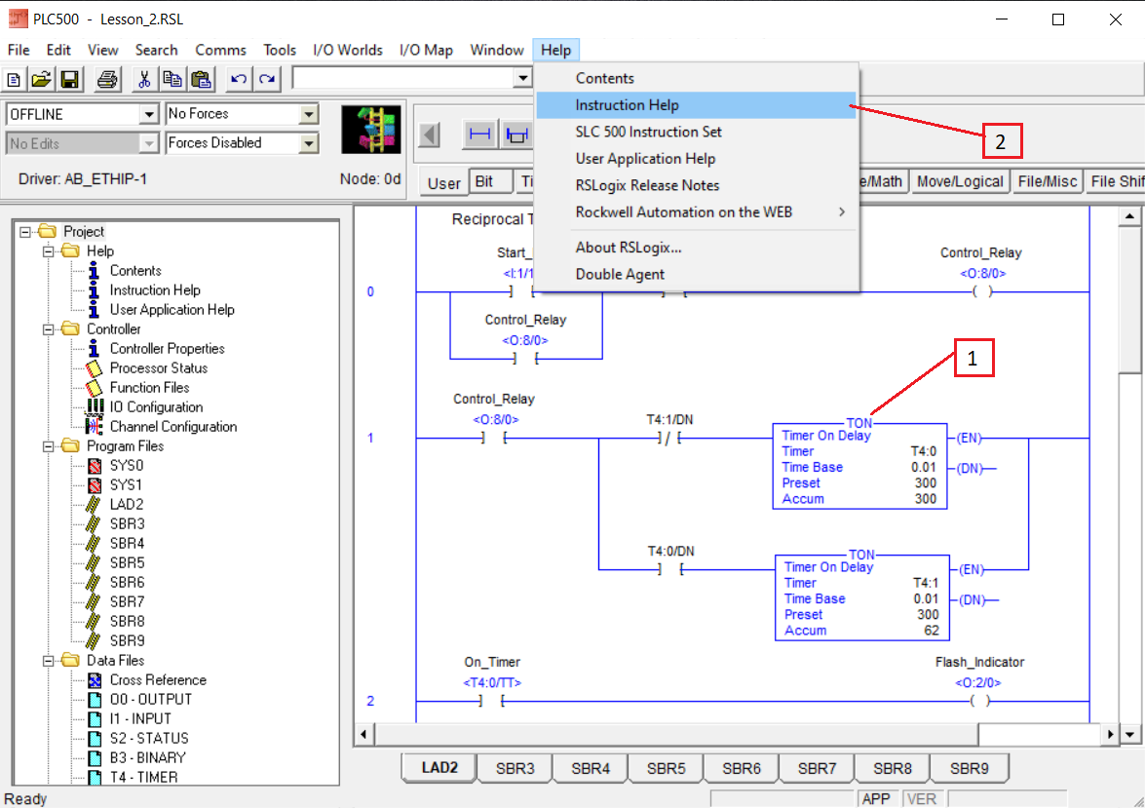
Task: Select the File/Misc instruction tab
Action: click(x=1048, y=181)
